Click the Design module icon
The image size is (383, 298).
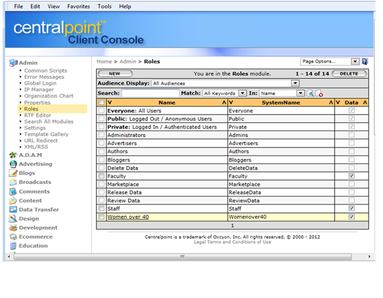[13, 218]
